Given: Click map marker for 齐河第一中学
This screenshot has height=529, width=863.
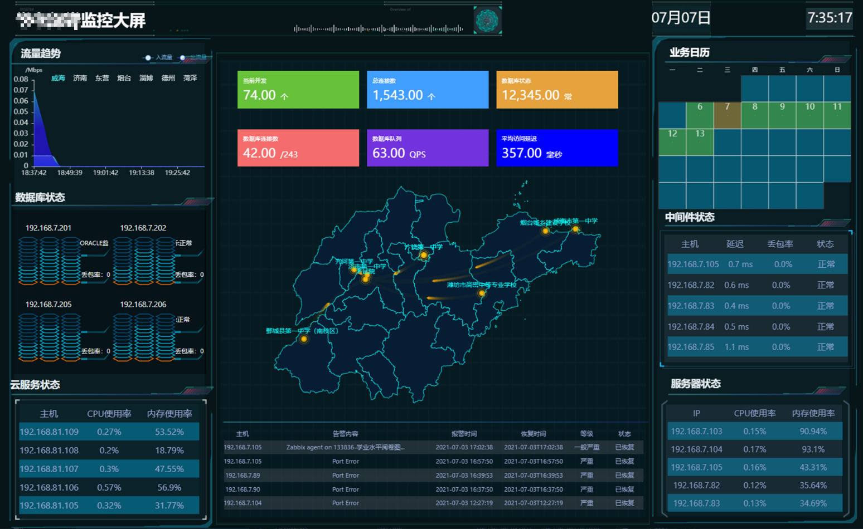Looking at the screenshot, I should pos(354,270).
